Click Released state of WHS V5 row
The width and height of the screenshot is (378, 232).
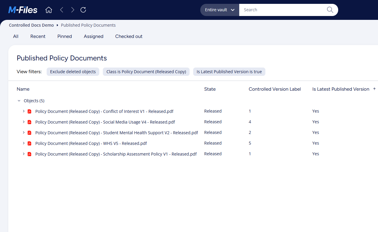(213, 143)
